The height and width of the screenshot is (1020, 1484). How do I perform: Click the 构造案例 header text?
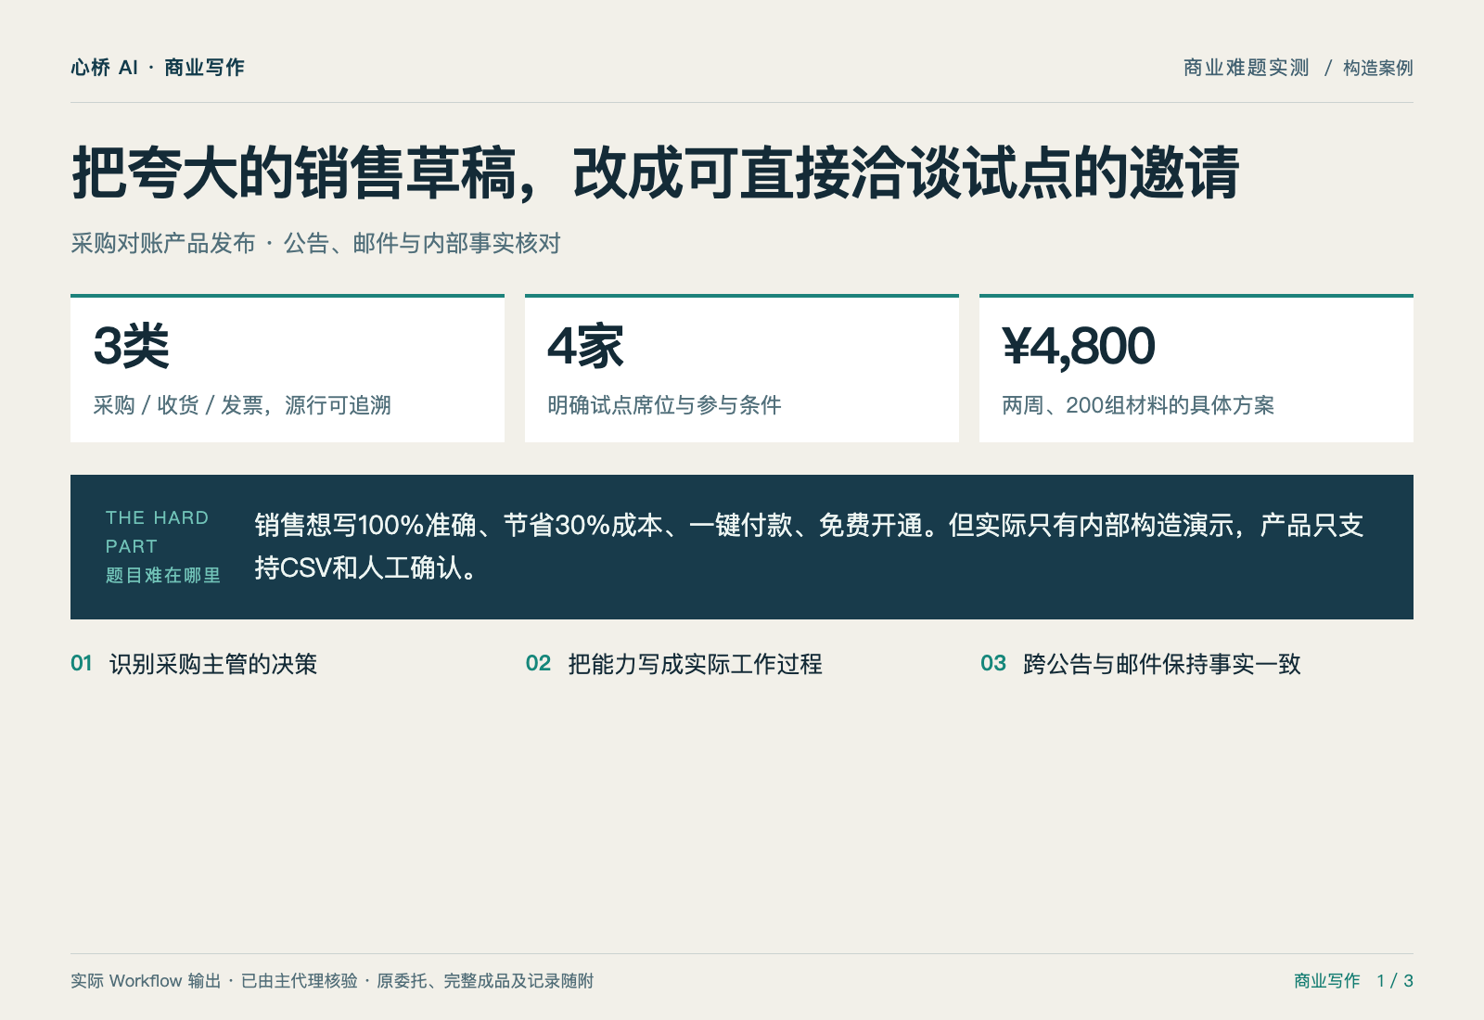(x=1377, y=68)
